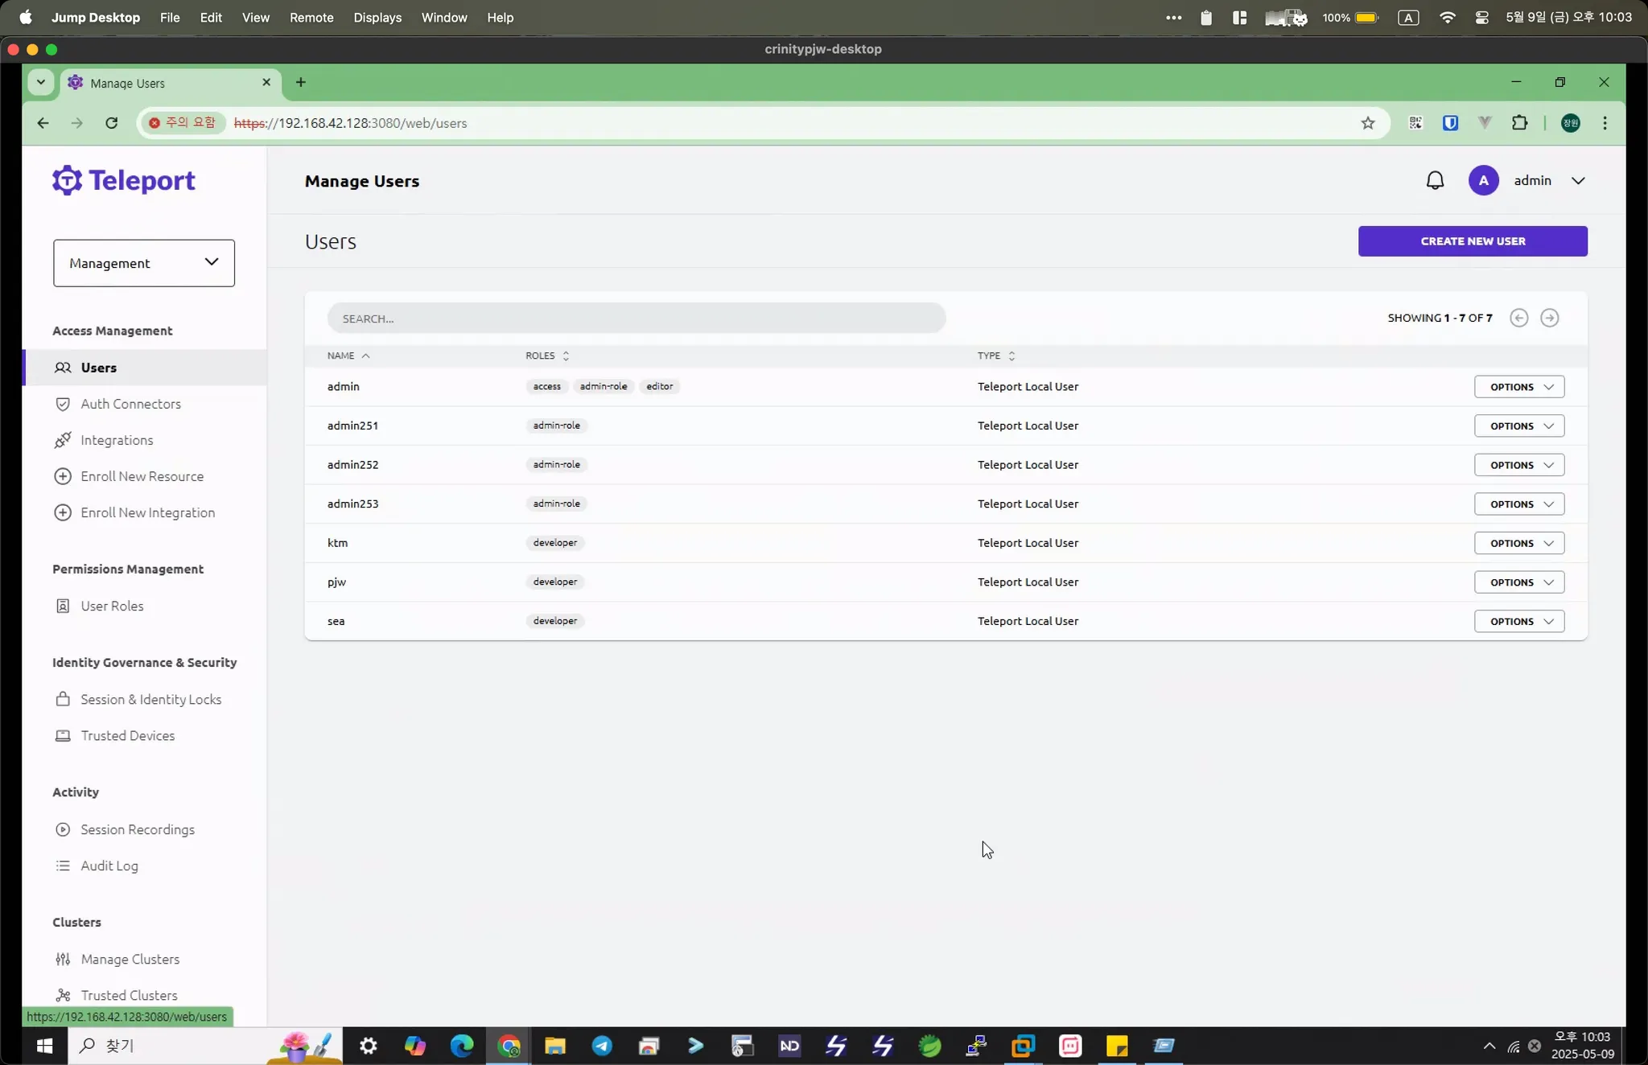1648x1065 pixels.
Task: Click the Create New User button
Action: (1472, 241)
